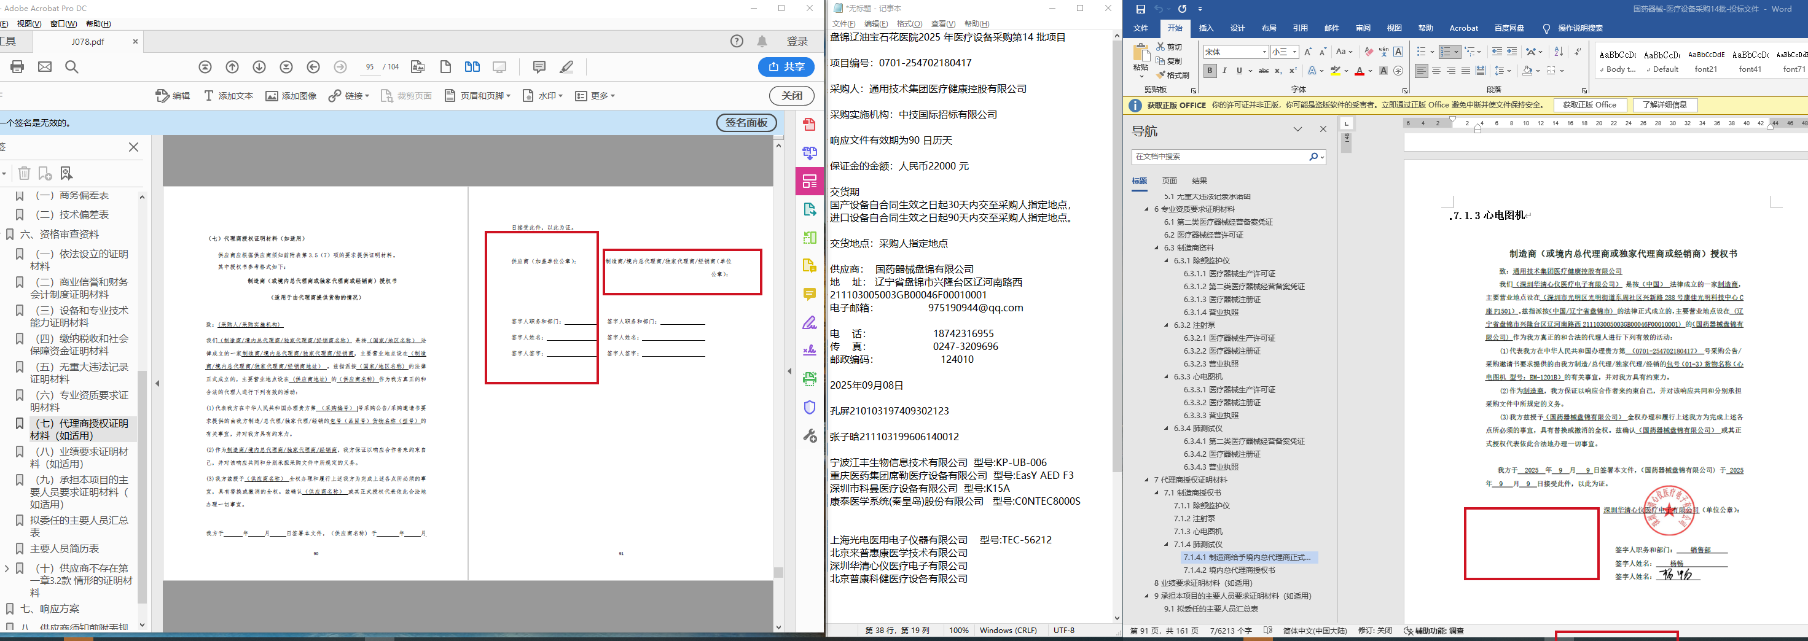Toggle Underline formatting in Word
Screen dimensions: 1808x641
pyautogui.click(x=1240, y=71)
